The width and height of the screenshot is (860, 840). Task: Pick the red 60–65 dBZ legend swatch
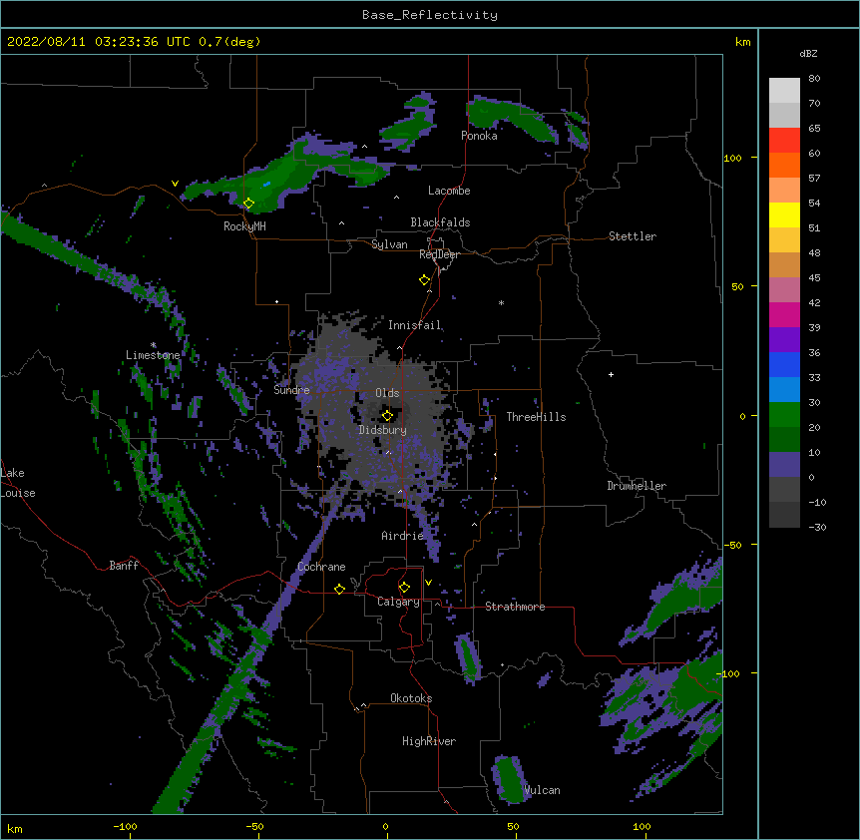(784, 141)
